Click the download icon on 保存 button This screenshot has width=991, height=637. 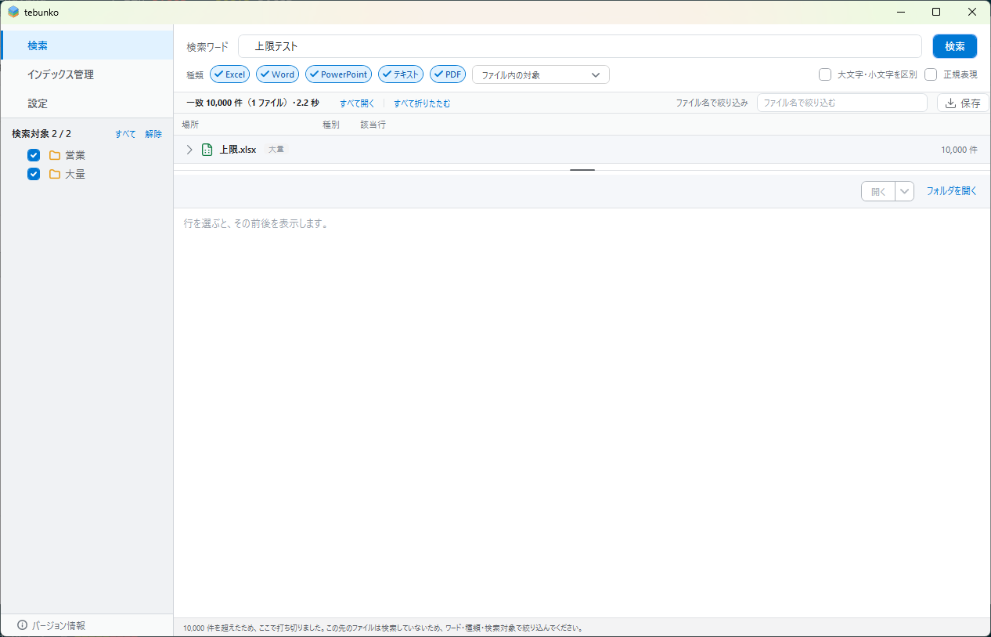point(951,103)
